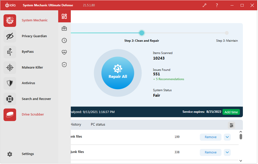Screen dimensions: 258x164
Task: Select the dashboard icon in narrow sidebar
Action: [x=64, y=16]
